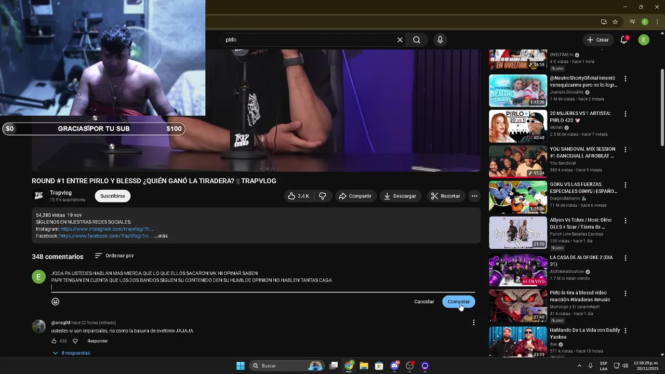This screenshot has height=374, width=665.
Task: Open Chrome three-dot menu
Action: point(657,22)
